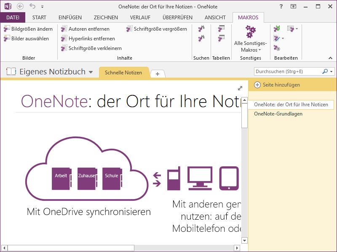Click the bottom table macro icon in Tabellen
337x252 pixels.
pyautogui.click(x=221, y=38)
